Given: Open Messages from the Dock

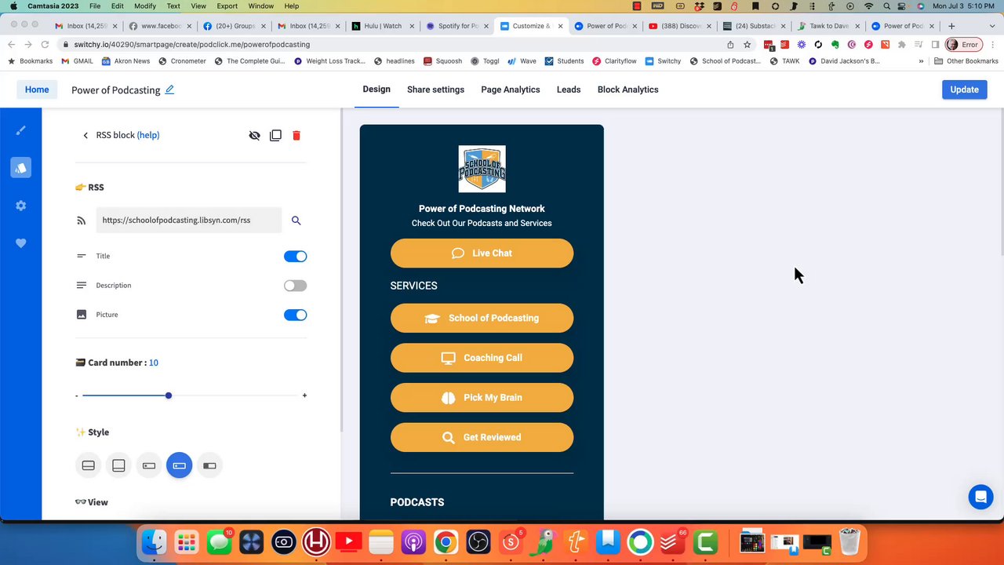Looking at the screenshot, I should point(219,541).
